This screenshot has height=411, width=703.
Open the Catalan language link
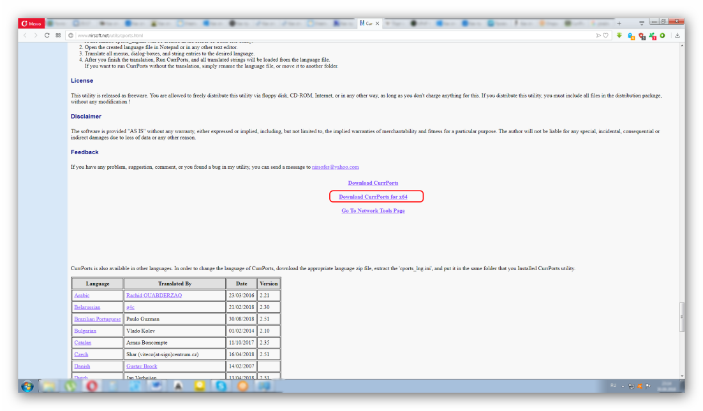(x=82, y=343)
